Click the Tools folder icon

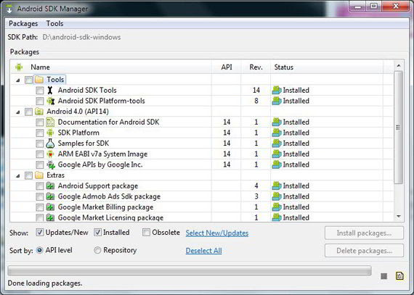pos(39,80)
